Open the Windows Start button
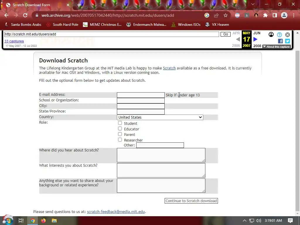This screenshot has height=225, width=300. (x=7, y=220)
